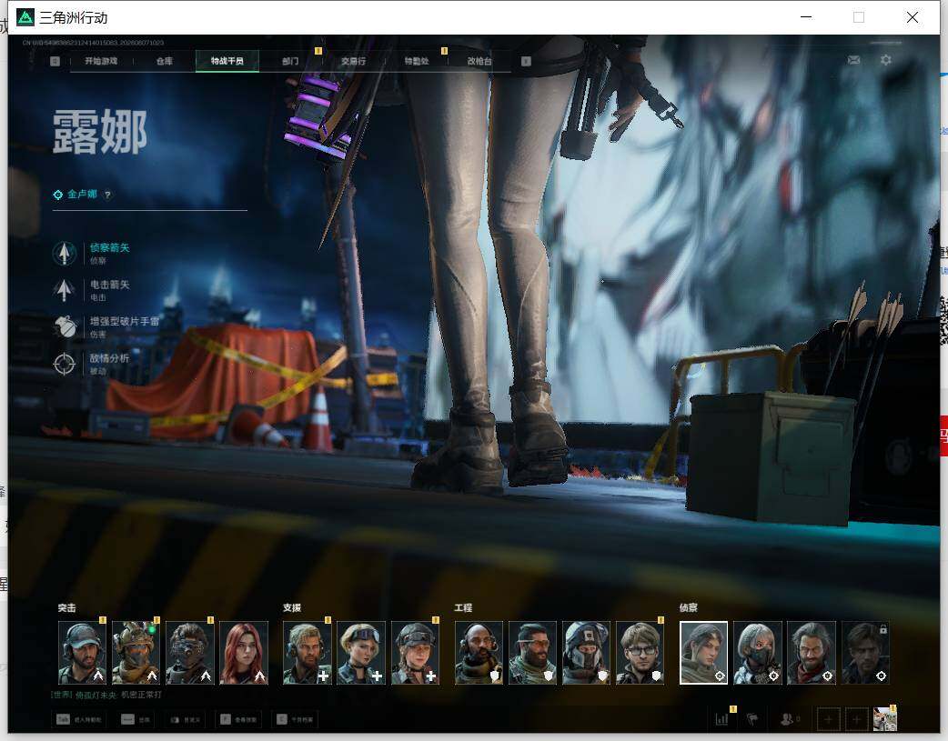Select grey-bearded 侦察 operator with red scarf
This screenshot has width=948, height=741.
(812, 653)
